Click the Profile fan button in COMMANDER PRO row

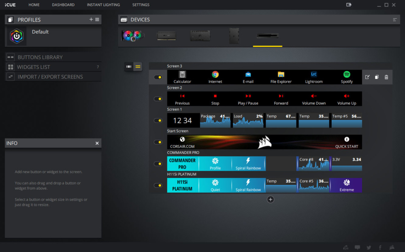[215, 164]
